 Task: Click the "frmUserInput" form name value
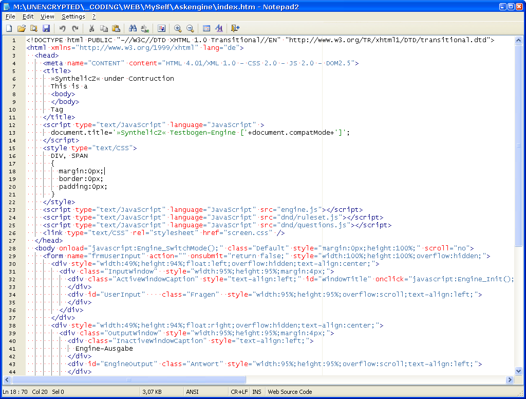click(x=117, y=256)
